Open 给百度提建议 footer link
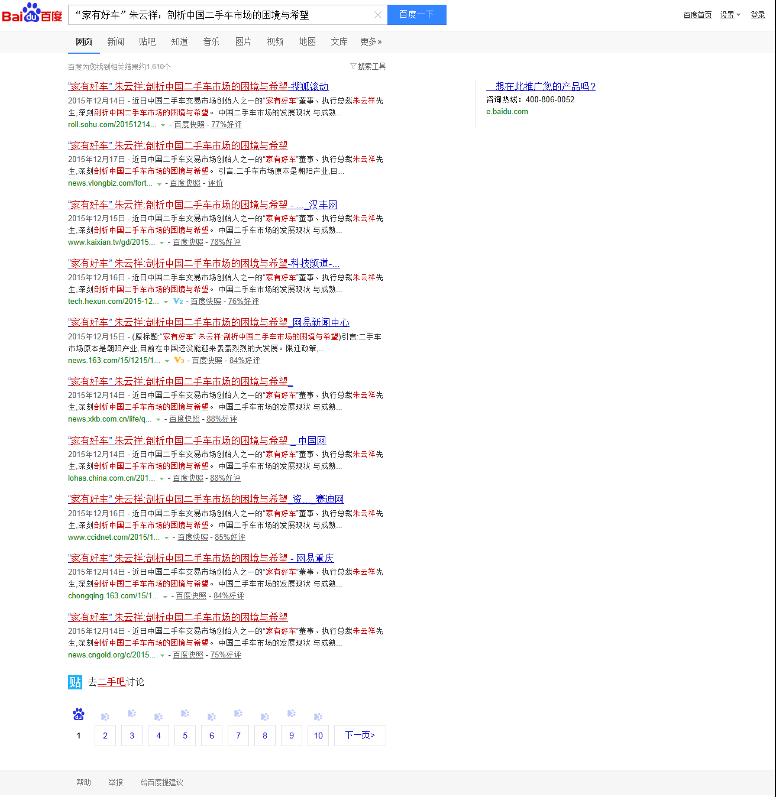The width and height of the screenshot is (776, 797). point(161,783)
